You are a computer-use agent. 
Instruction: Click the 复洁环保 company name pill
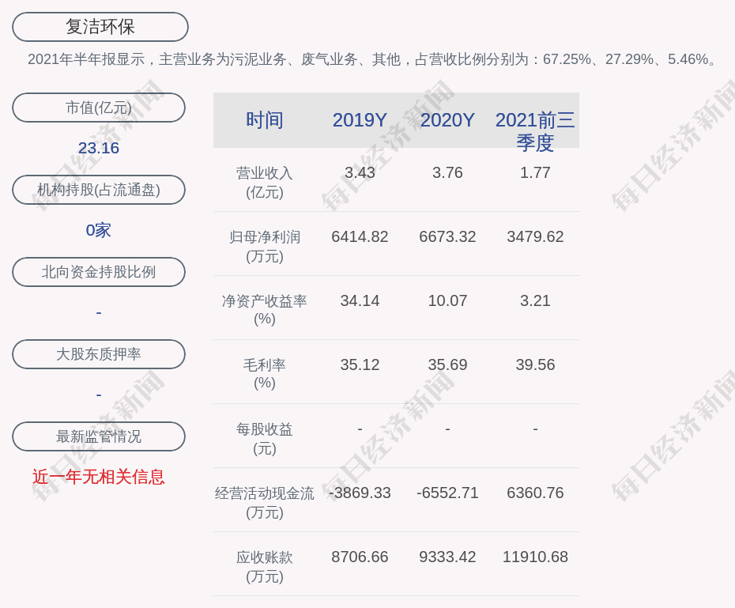(100, 27)
